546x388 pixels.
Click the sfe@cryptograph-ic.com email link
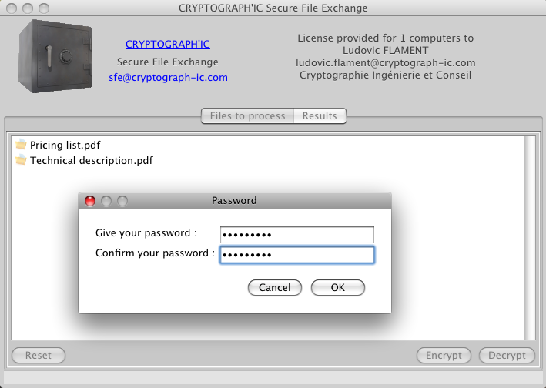pos(168,78)
